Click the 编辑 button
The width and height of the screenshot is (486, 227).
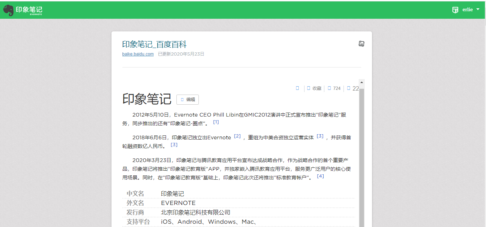point(187,100)
